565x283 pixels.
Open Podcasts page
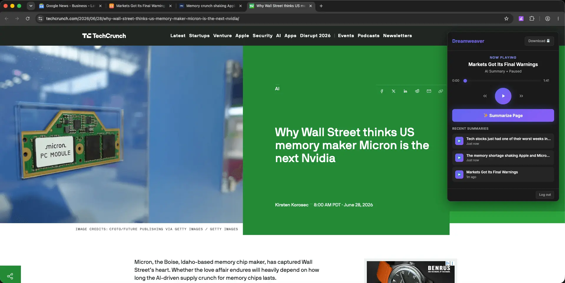[368, 36]
